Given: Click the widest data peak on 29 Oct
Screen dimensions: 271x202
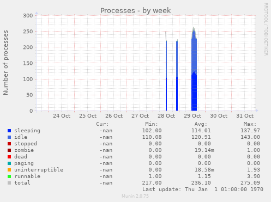Looking at the screenshot, I should 194,69.
